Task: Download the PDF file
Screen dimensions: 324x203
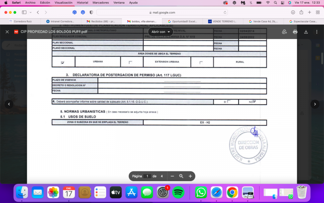Action: pyautogui.click(x=306, y=32)
